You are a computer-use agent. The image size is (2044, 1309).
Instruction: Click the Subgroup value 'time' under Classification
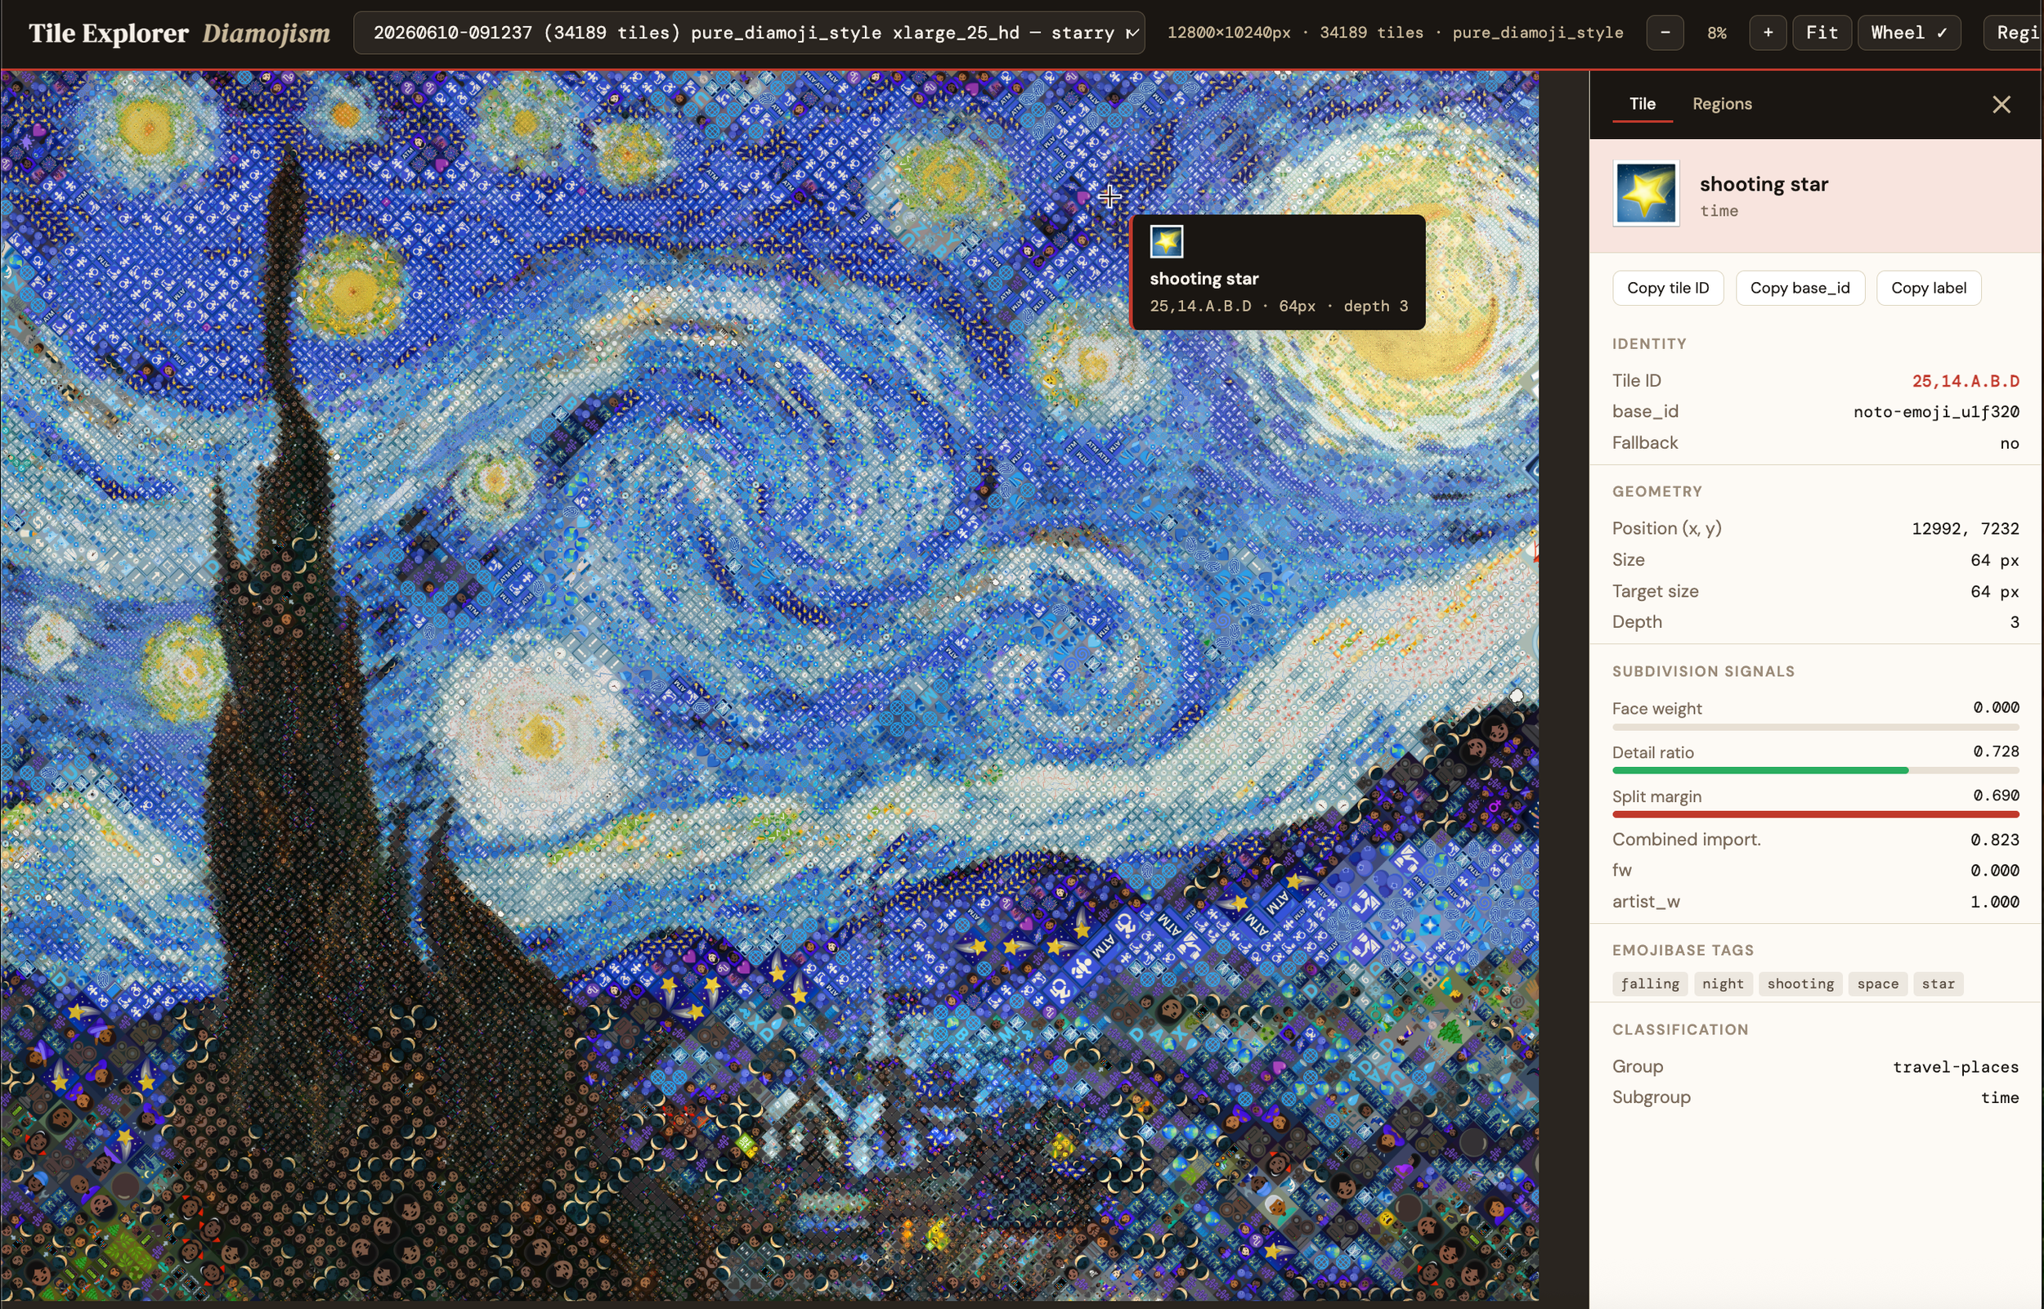pyautogui.click(x=1999, y=1097)
